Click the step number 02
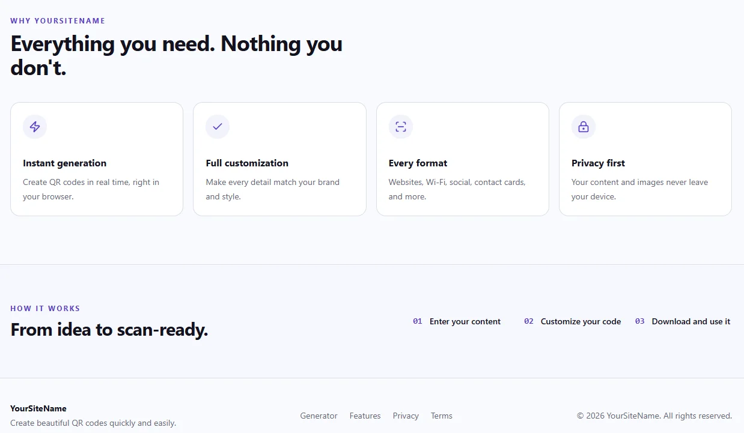744x433 pixels. pos(529,321)
